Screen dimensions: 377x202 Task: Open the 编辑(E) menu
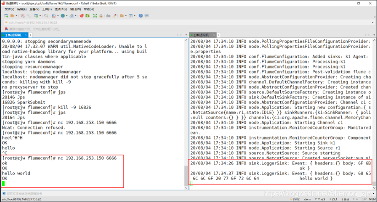click(22, 9)
